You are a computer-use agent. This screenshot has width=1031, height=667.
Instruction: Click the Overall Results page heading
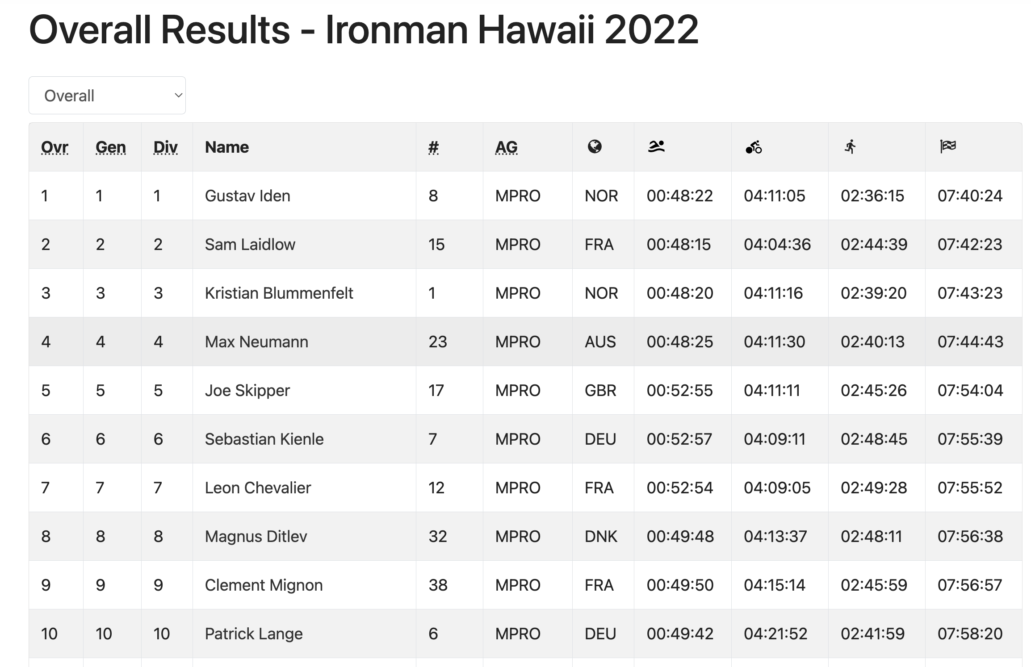pyautogui.click(x=364, y=29)
